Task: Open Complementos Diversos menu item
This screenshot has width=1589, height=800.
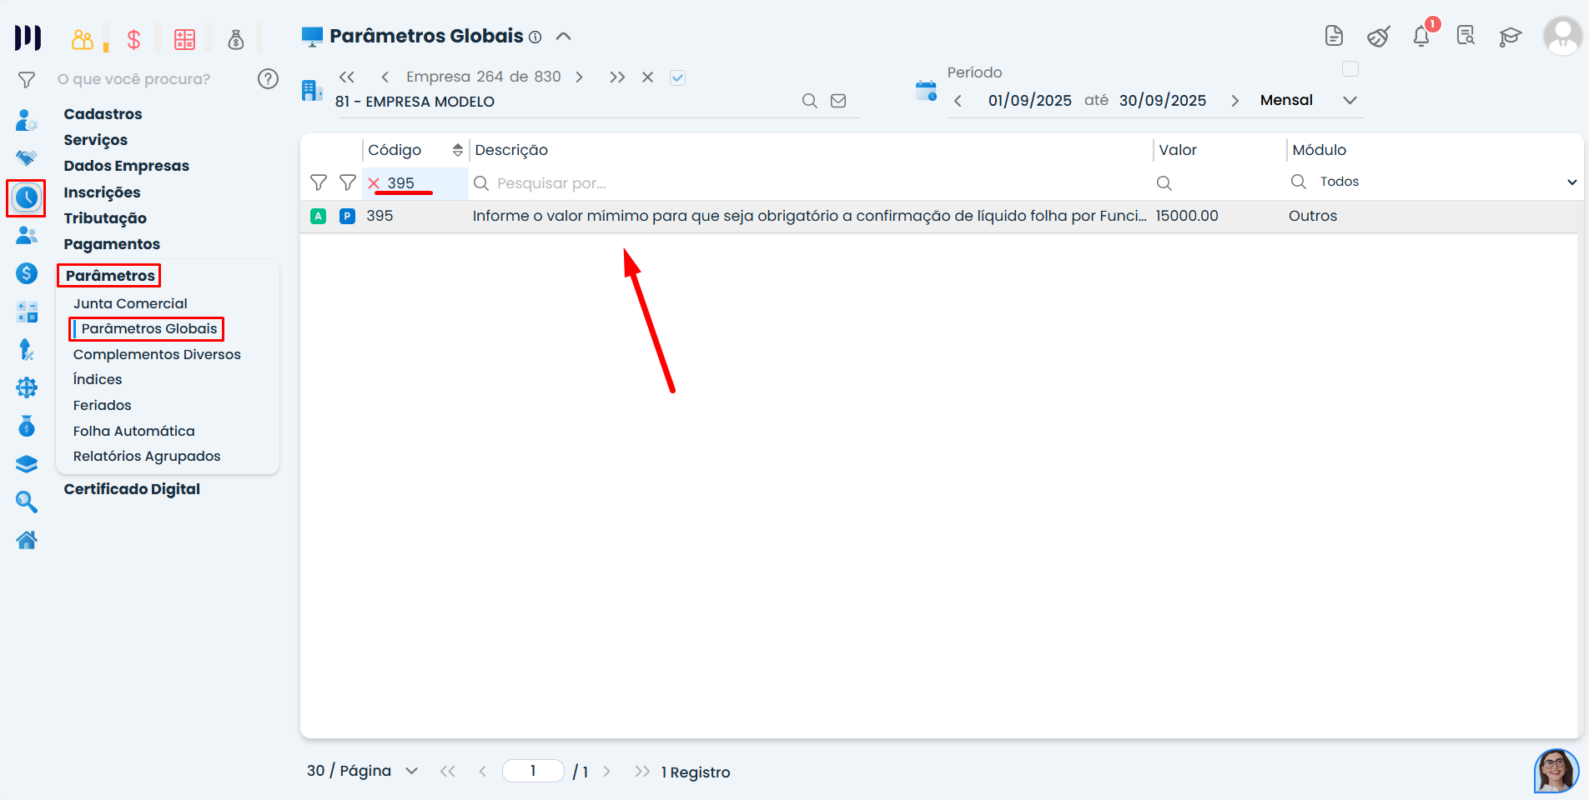Action: (x=157, y=354)
